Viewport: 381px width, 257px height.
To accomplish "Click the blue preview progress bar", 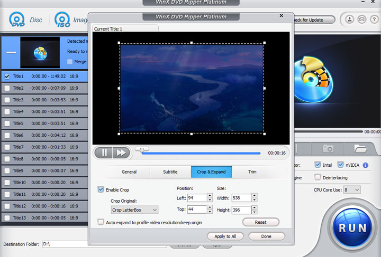I will pyautogui.click(x=201, y=154).
